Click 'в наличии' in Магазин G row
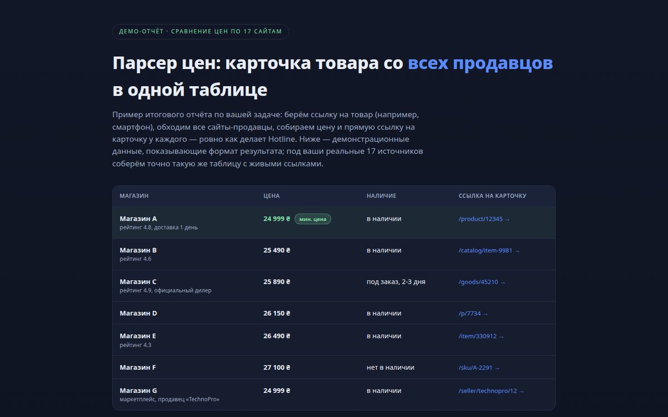 pyautogui.click(x=384, y=391)
